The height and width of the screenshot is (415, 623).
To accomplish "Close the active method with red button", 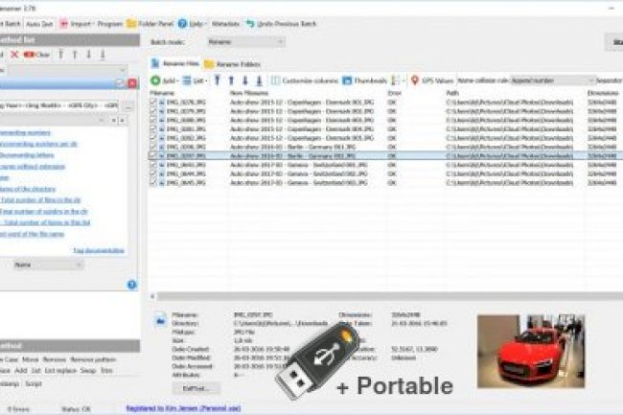I will [x=132, y=83].
